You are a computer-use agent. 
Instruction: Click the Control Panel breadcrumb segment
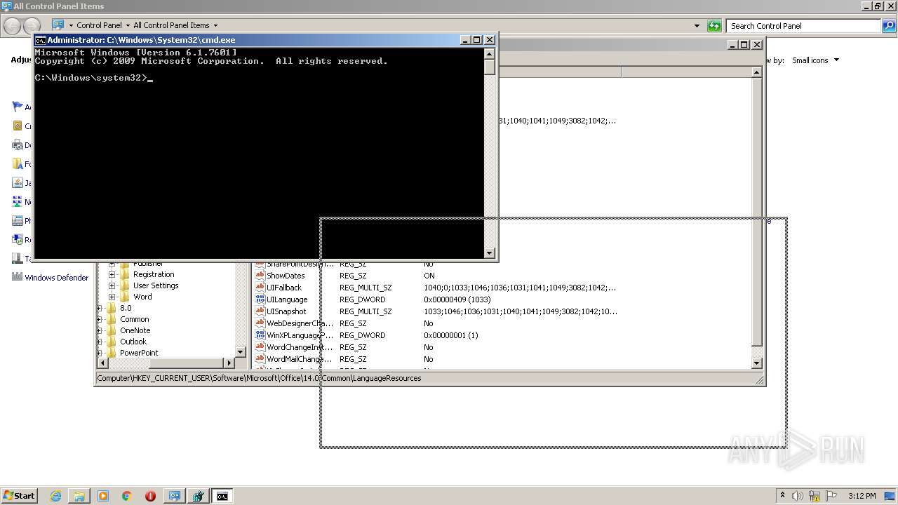[x=99, y=25]
